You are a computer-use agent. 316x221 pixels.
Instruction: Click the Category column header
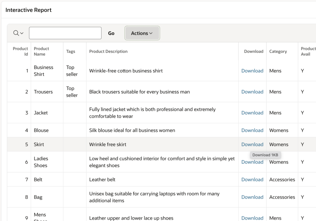[278, 51]
